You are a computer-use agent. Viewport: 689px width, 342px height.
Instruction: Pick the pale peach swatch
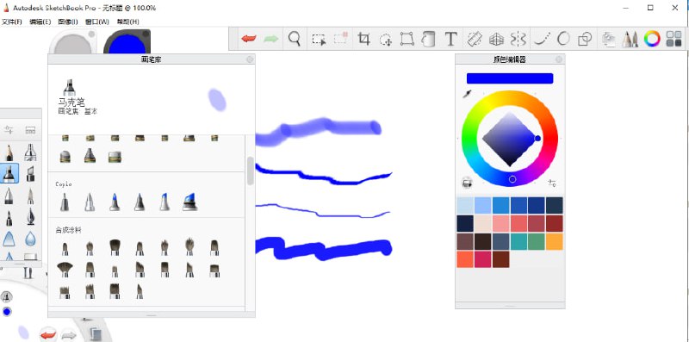[x=483, y=223]
